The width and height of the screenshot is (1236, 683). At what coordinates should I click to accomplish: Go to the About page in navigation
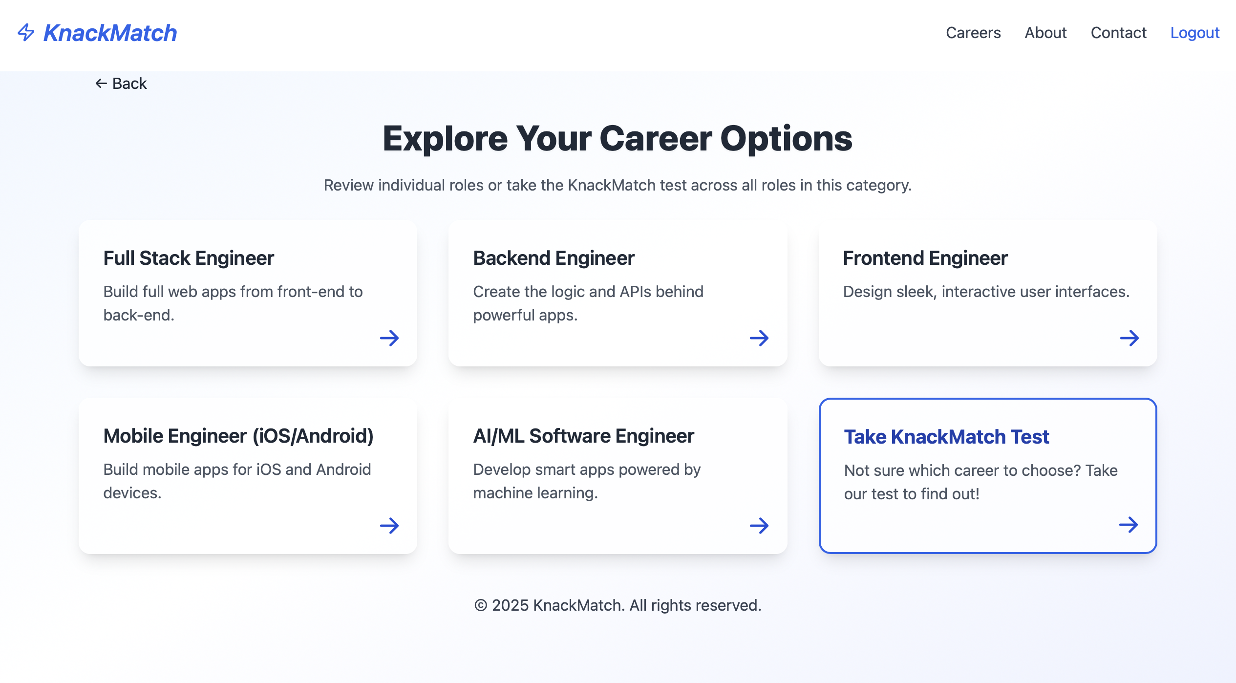coord(1045,33)
